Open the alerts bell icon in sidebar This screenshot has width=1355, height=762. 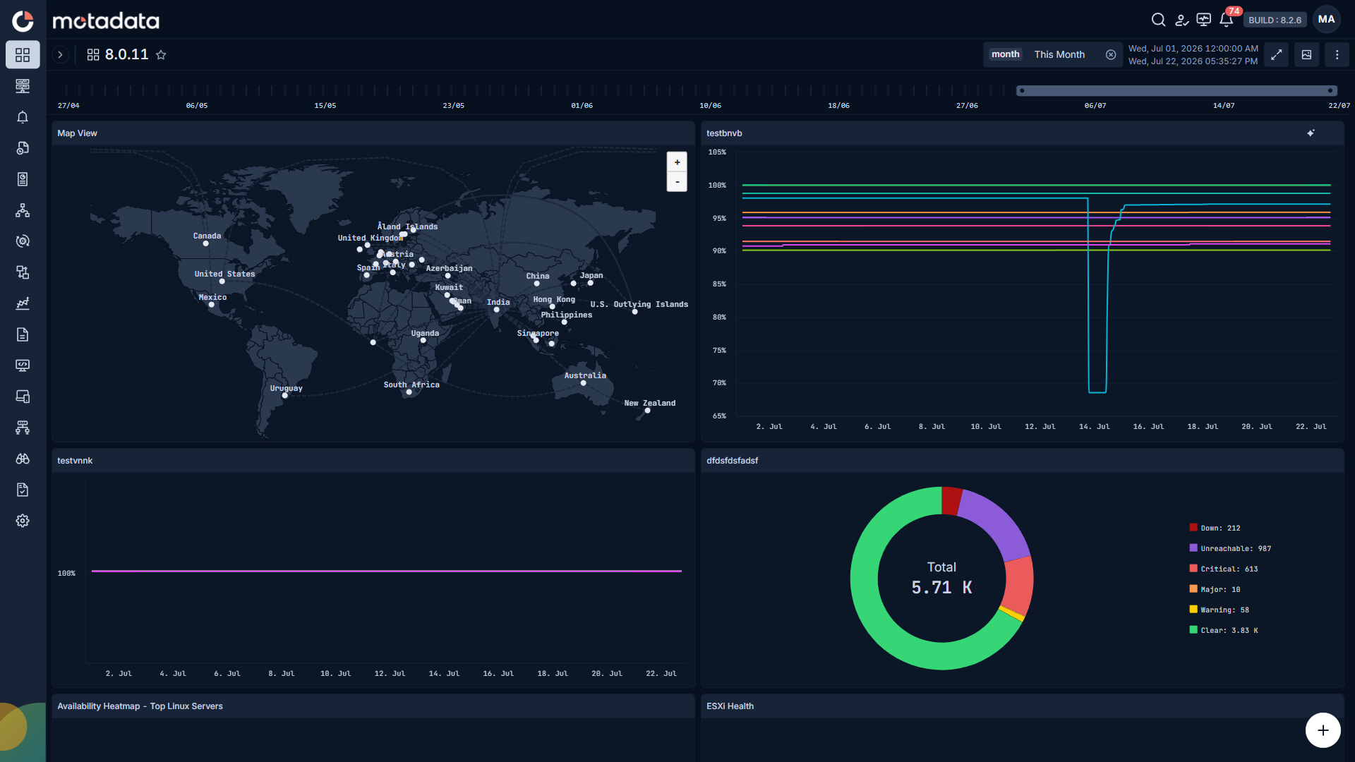[23, 117]
